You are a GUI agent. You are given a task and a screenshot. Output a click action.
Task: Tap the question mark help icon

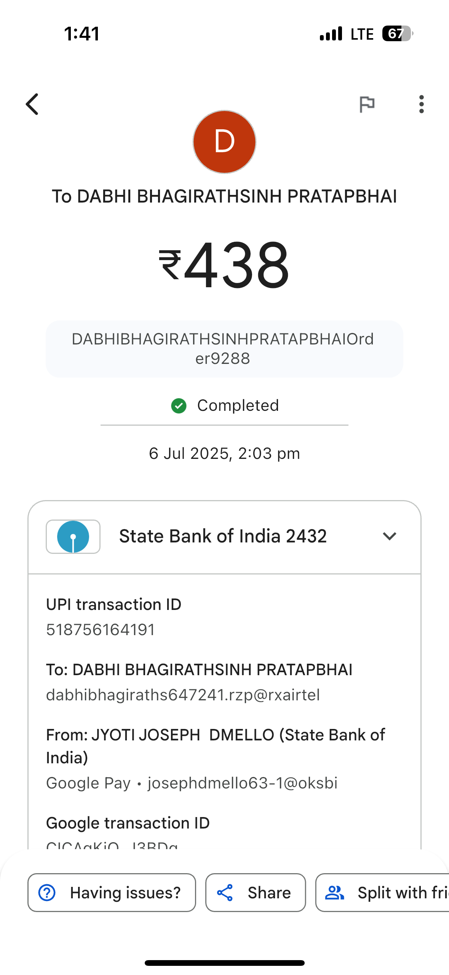[47, 893]
